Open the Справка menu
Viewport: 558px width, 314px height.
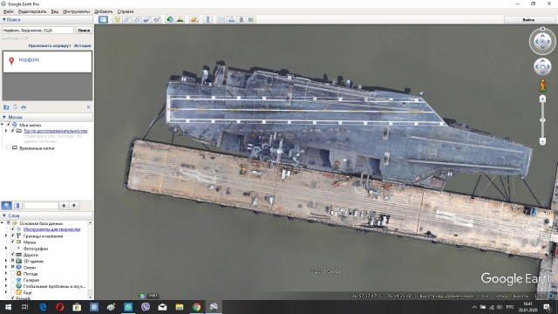(x=126, y=11)
